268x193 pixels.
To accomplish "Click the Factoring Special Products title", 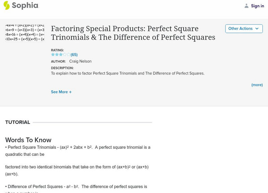I will tap(133, 33).
